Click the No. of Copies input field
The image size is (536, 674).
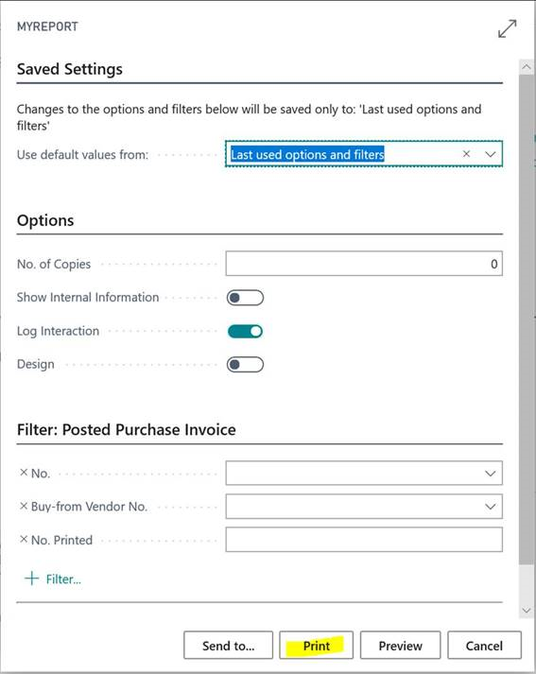point(364,264)
